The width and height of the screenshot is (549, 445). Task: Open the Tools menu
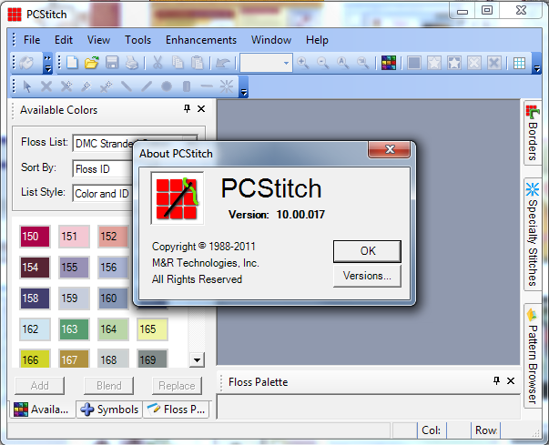(138, 40)
